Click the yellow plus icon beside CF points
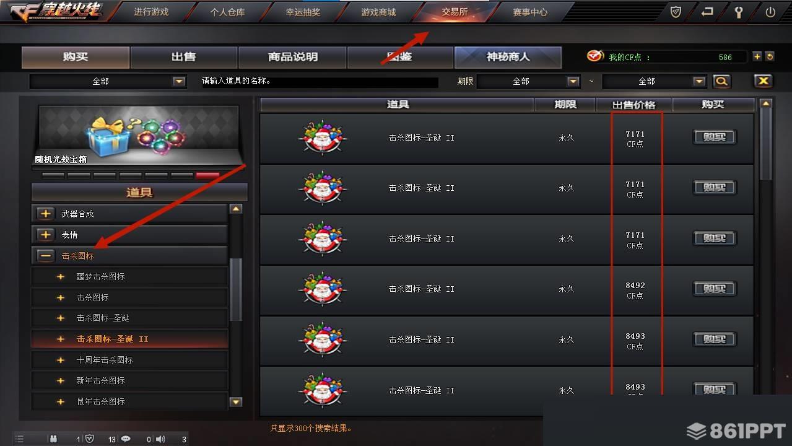 pos(757,56)
